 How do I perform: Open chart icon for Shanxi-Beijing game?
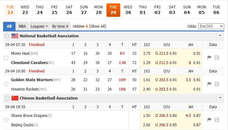pos(217,120)
